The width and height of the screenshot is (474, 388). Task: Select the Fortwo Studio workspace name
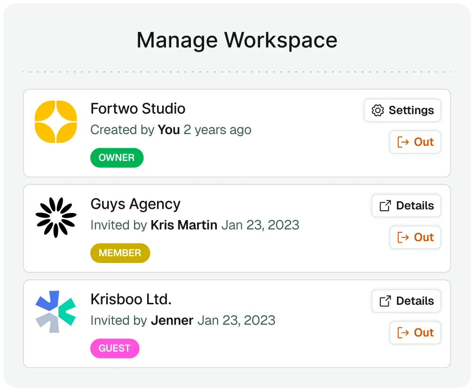pos(138,109)
